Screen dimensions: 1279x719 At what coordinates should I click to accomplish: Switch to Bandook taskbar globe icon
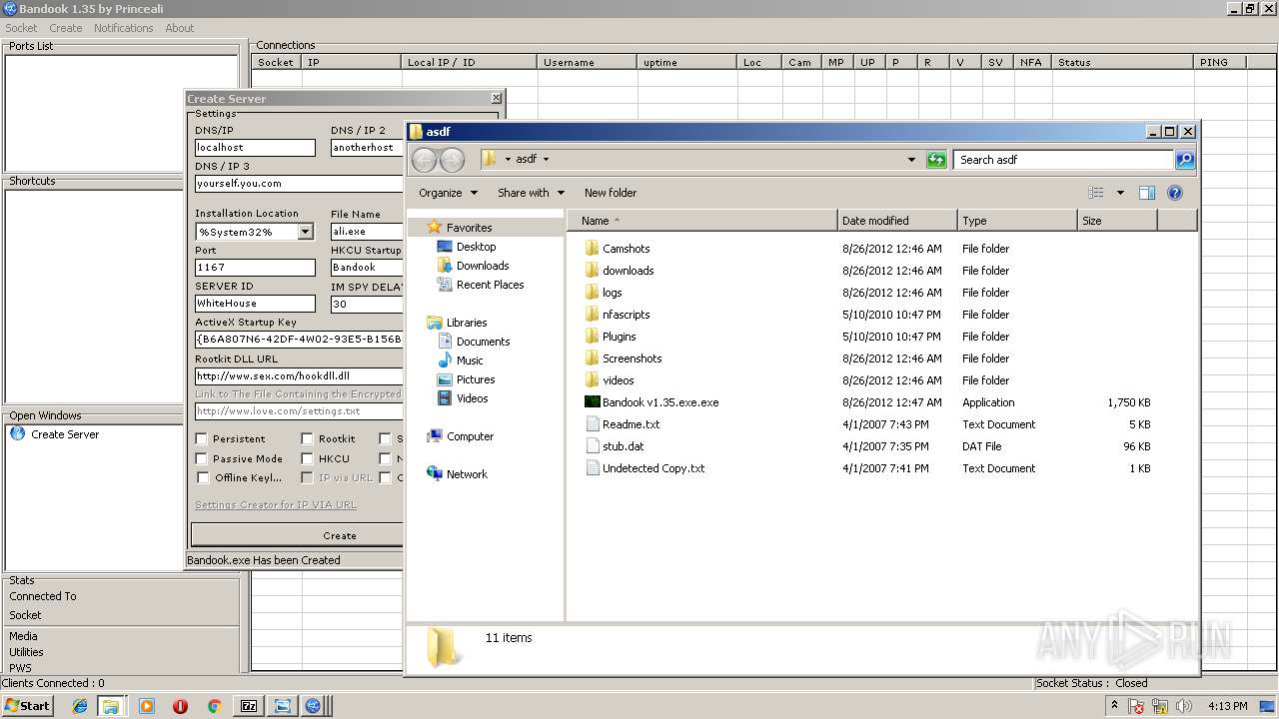(x=313, y=706)
